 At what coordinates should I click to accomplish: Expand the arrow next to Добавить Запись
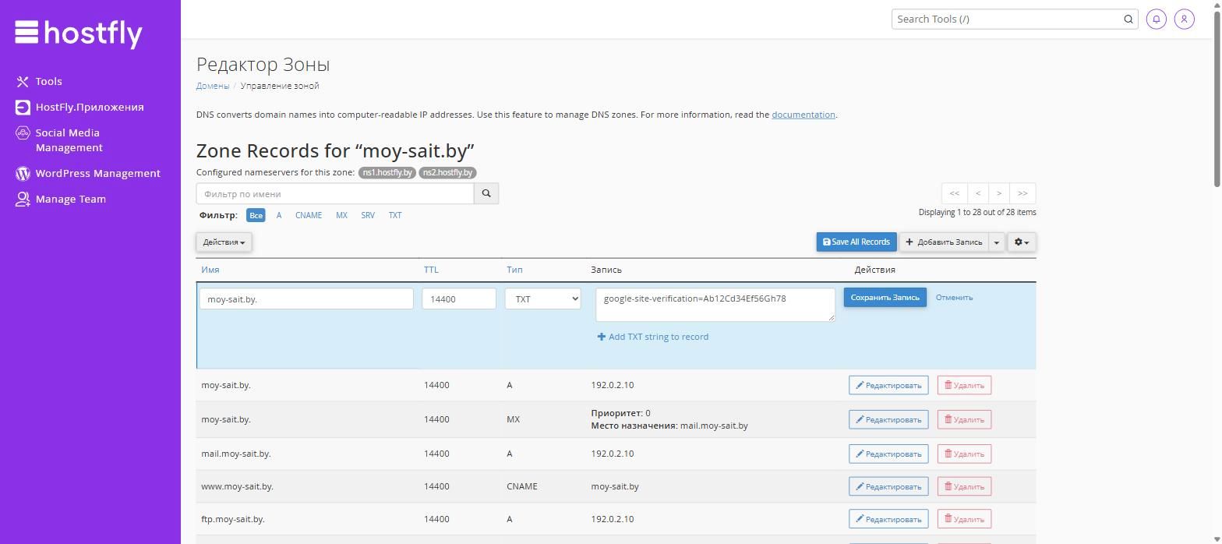[x=996, y=242]
